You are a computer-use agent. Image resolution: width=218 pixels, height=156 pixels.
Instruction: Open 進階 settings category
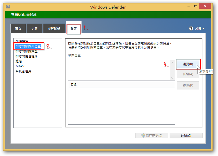click(19, 61)
